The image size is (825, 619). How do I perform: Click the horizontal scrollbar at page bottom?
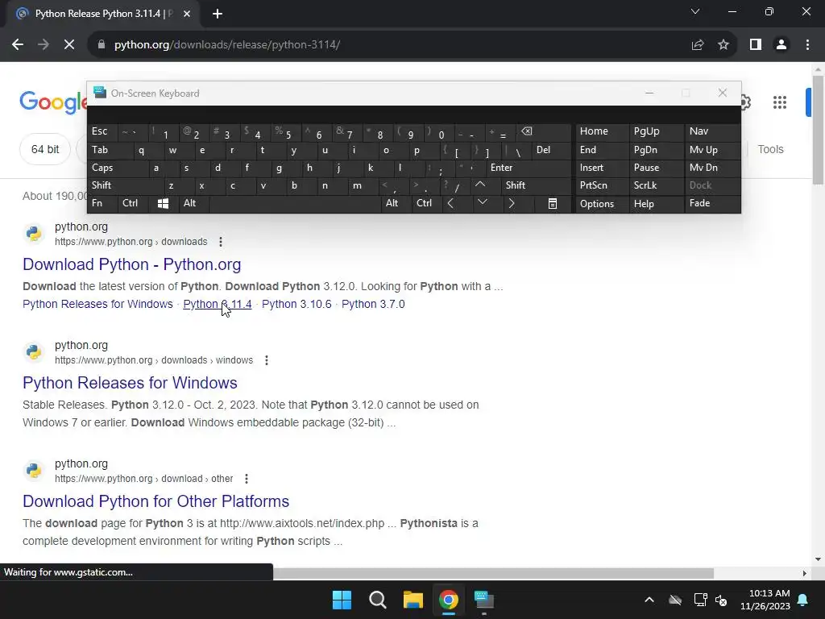tap(493, 573)
